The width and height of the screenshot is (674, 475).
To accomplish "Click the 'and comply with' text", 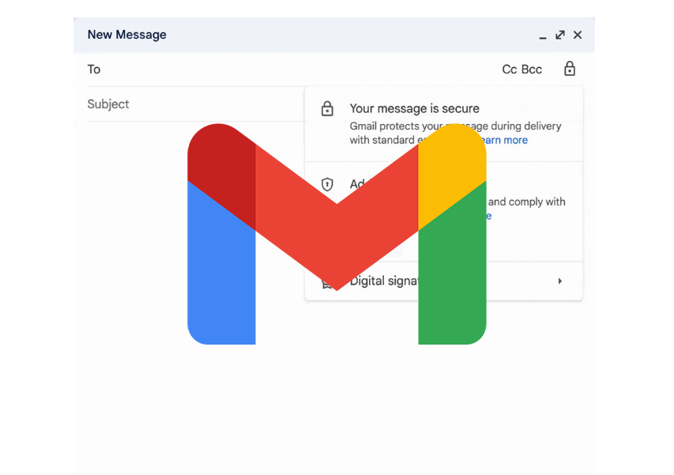I will 526,202.
